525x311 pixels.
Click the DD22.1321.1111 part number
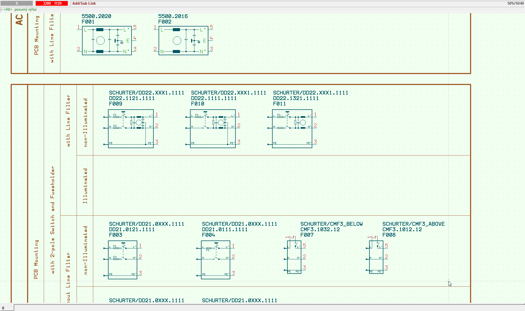(x=296, y=98)
